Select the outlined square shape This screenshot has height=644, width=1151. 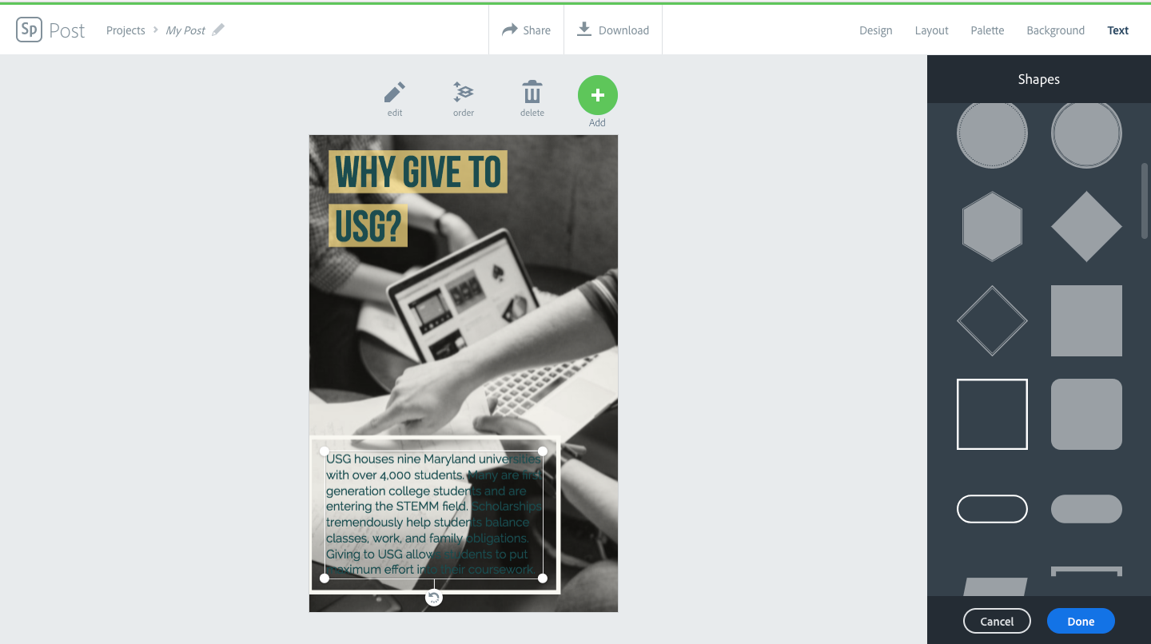point(992,414)
